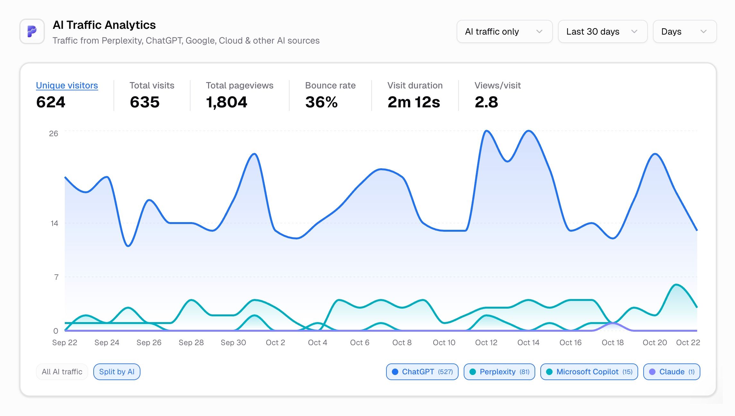Click chevron arrow in AI traffic only
Viewport: 735px width, 416px height.
[539, 31]
